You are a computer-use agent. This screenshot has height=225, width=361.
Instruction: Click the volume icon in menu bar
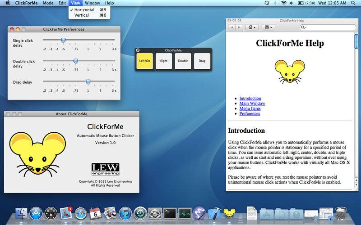coord(291,3)
